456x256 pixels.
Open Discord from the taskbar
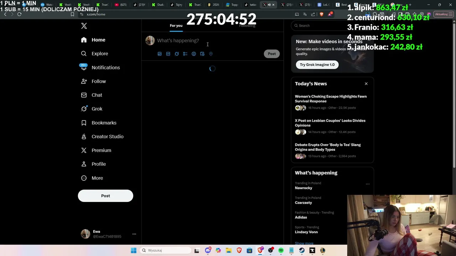tap(208, 250)
